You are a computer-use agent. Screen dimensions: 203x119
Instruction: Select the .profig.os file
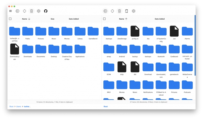coord(135,33)
